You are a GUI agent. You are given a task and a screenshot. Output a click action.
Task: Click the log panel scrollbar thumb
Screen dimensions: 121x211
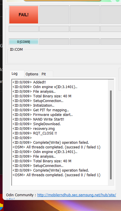pyautogui.click(x=111, y=135)
